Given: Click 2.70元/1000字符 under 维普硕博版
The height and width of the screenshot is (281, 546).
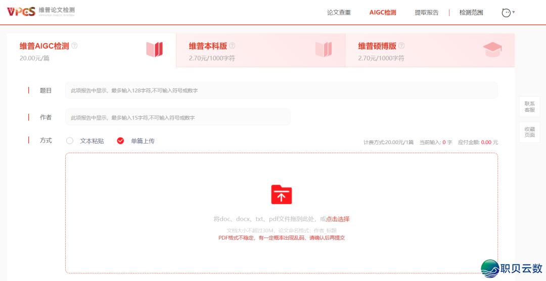Looking at the screenshot, I should (x=381, y=58).
